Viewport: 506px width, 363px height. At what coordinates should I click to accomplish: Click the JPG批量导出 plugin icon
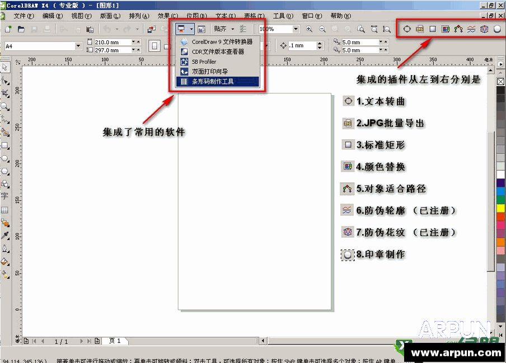point(420,29)
